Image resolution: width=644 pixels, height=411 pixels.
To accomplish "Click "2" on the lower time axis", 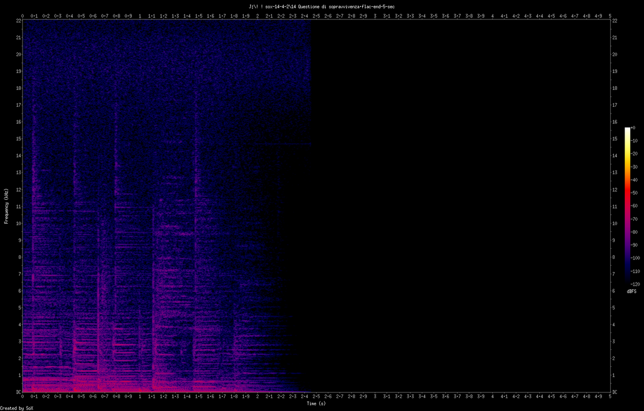I will [258, 397].
